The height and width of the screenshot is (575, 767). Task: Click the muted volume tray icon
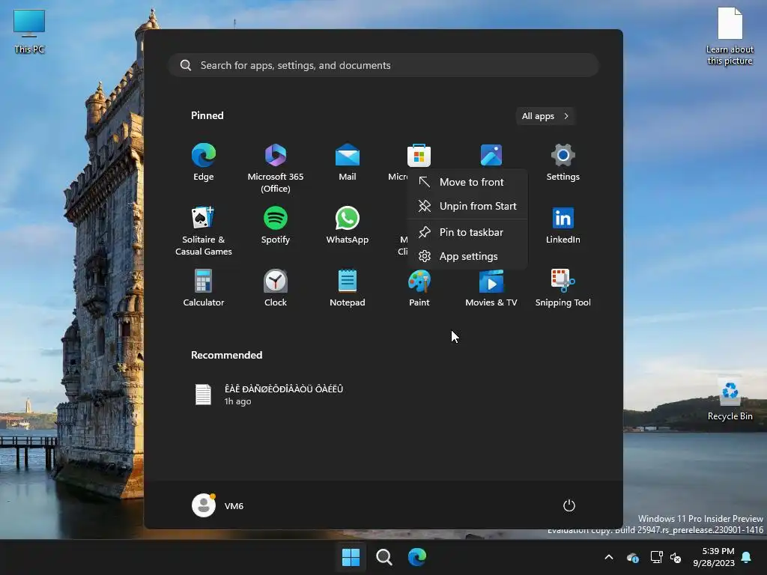click(x=676, y=557)
